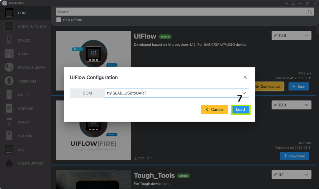Click the Tough_Tools firmware thumbnail
This screenshot has width=319, height=189.
point(93,179)
